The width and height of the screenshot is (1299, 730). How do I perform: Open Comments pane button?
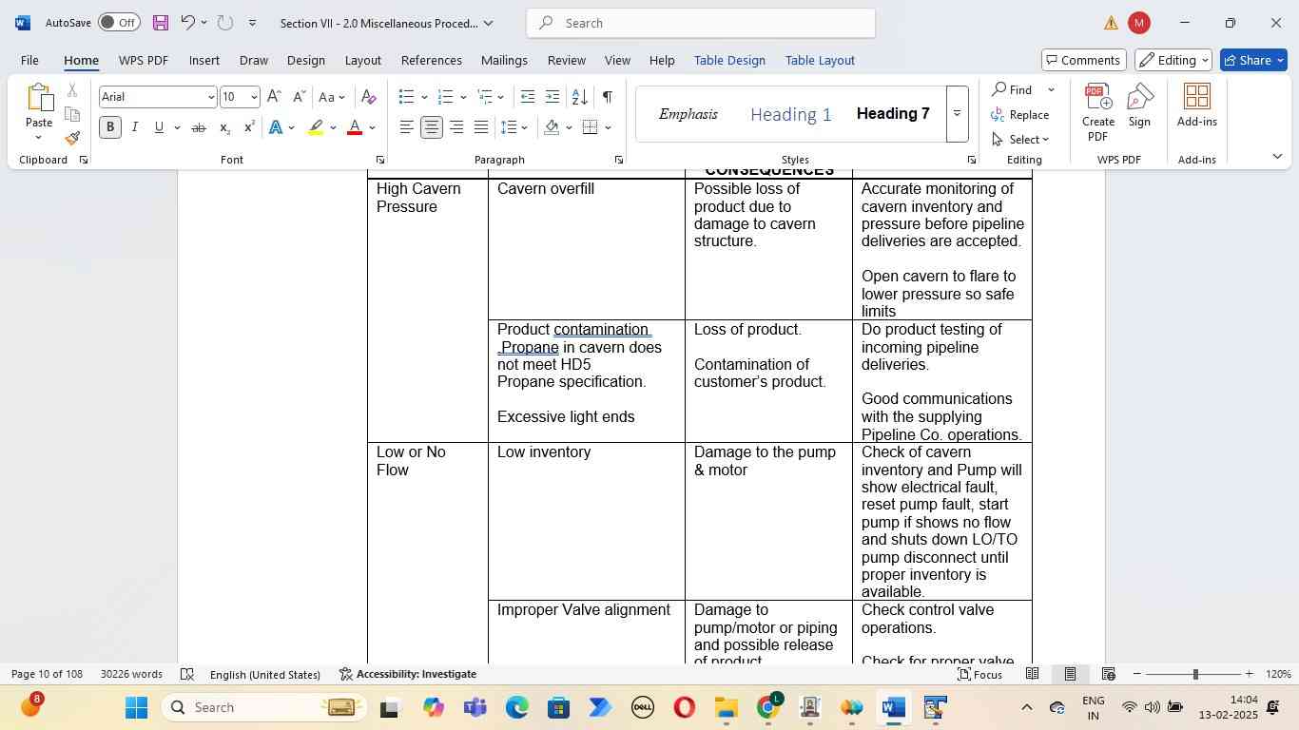[x=1084, y=60]
